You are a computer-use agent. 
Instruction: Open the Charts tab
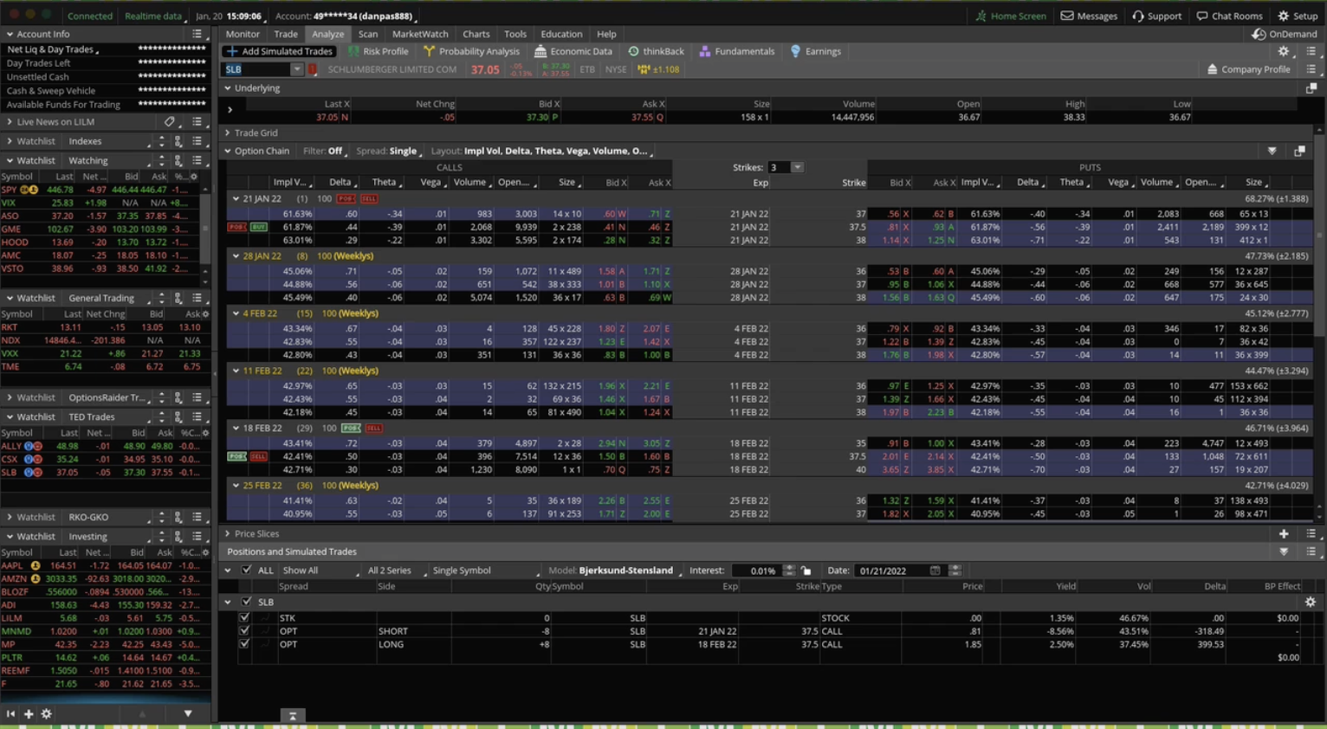(476, 34)
